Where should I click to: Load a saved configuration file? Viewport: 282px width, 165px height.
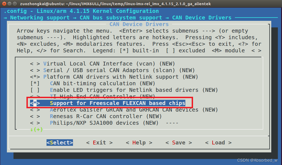pyautogui.click(x=218, y=143)
